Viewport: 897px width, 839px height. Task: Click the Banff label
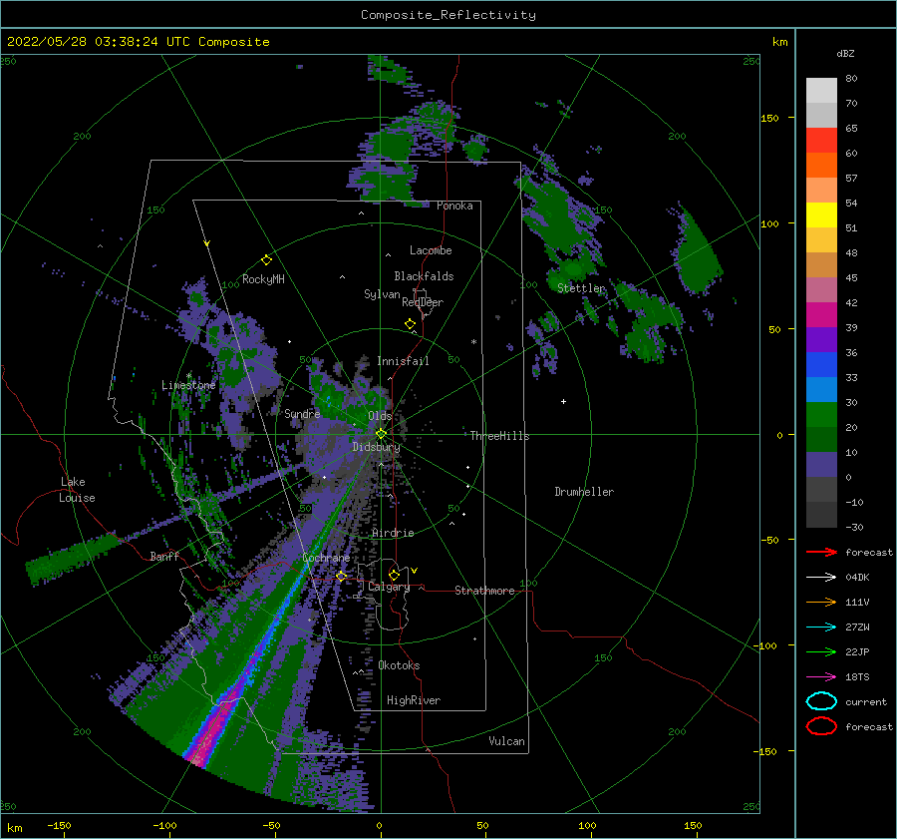coord(164,556)
